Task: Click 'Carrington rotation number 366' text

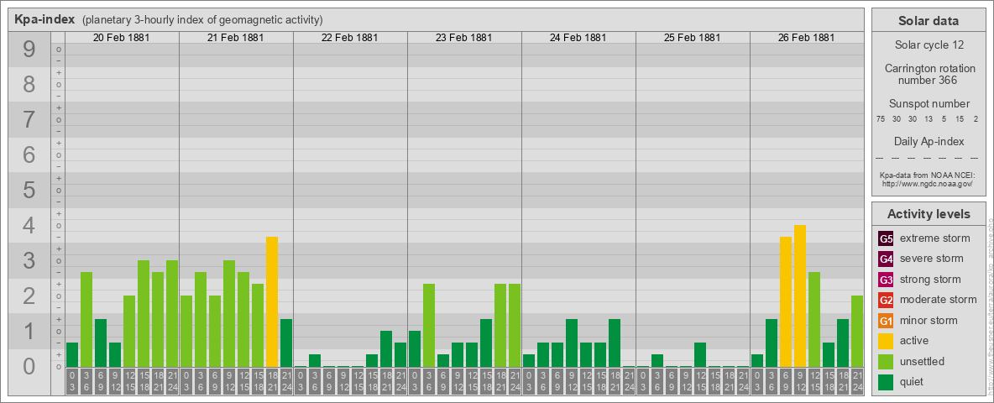Action: tap(929, 74)
